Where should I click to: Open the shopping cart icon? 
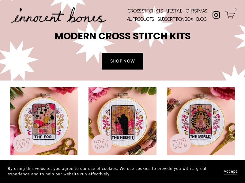[230, 15]
